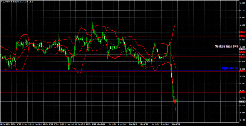
Task: Click the 1.1657 red level price tag
Action: pyautogui.click(x=242, y=36)
